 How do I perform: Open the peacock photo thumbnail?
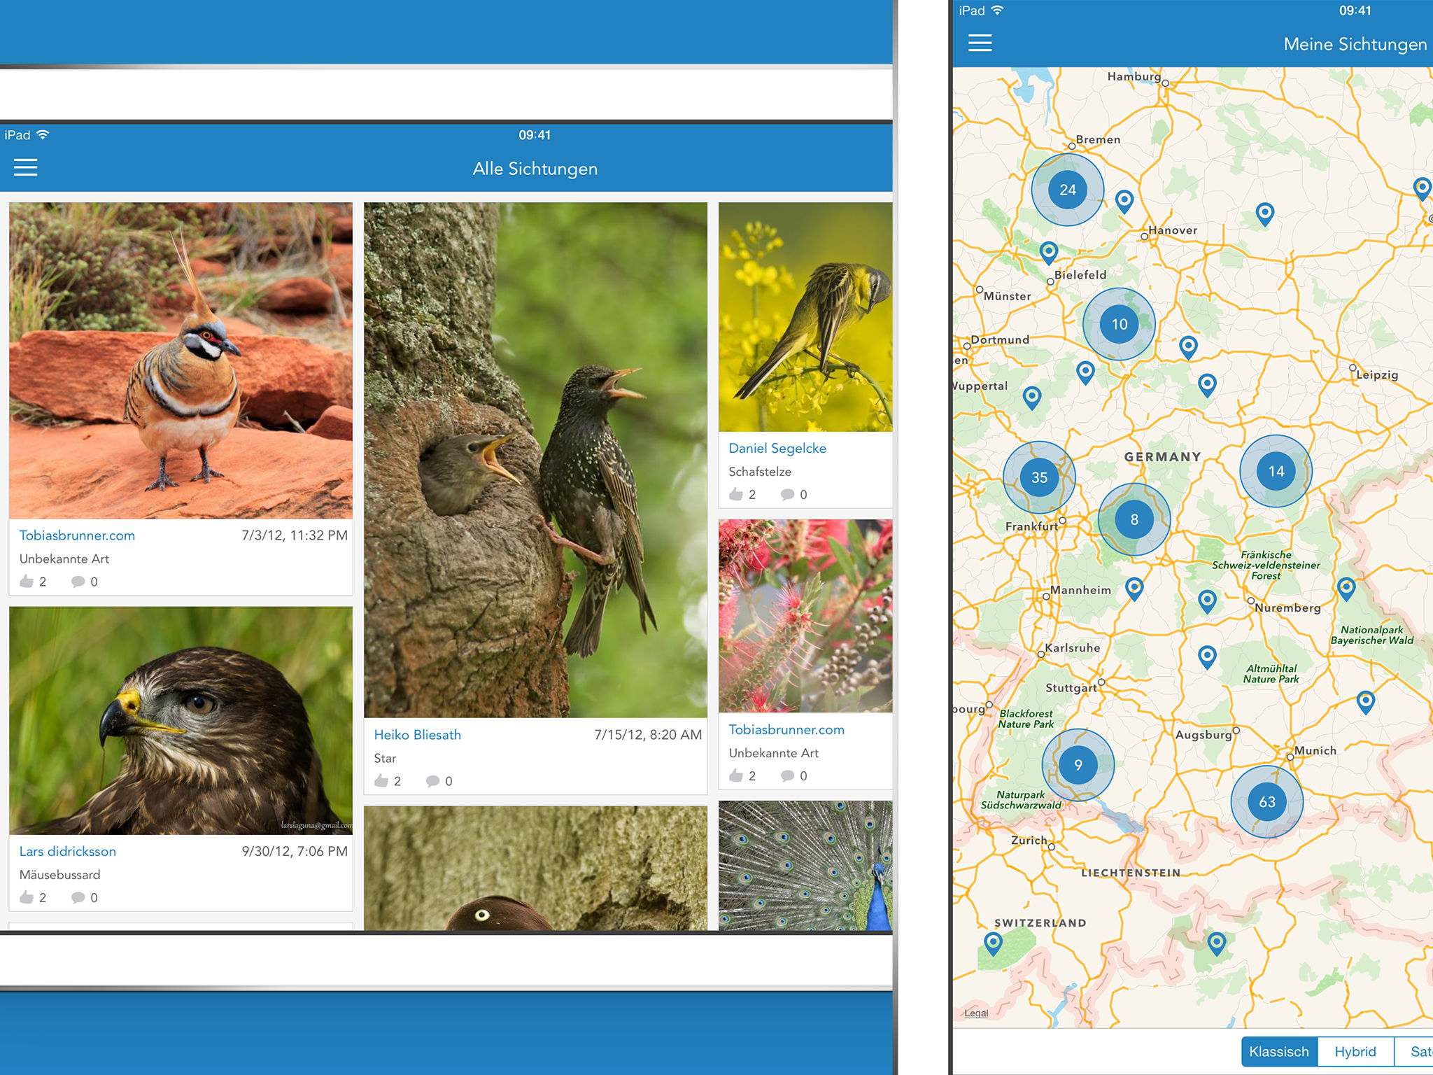coord(805,865)
